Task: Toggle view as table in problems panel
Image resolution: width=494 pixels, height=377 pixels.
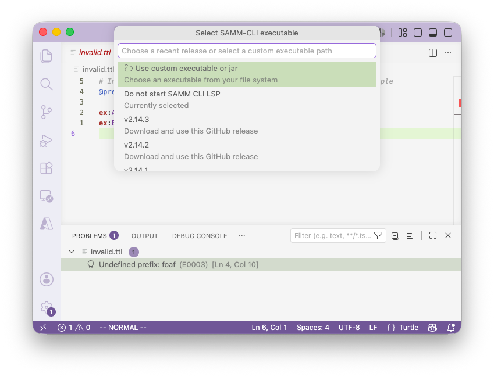Action: (410, 236)
